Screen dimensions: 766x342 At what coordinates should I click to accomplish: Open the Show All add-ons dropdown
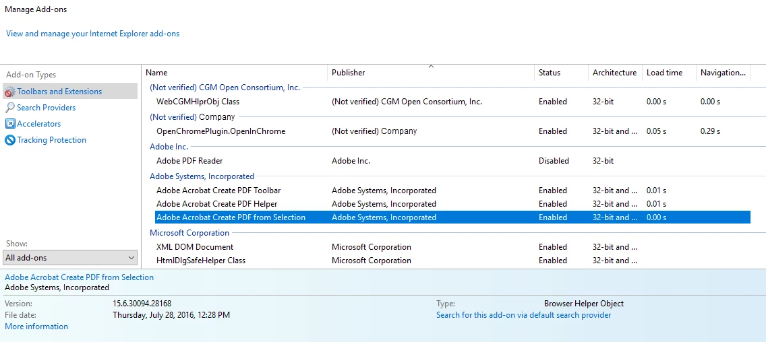point(70,258)
